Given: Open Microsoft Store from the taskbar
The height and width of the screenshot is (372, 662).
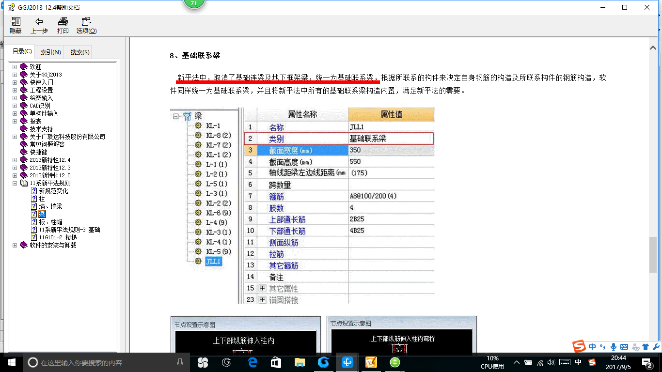Looking at the screenshot, I should pyautogui.click(x=276, y=362).
